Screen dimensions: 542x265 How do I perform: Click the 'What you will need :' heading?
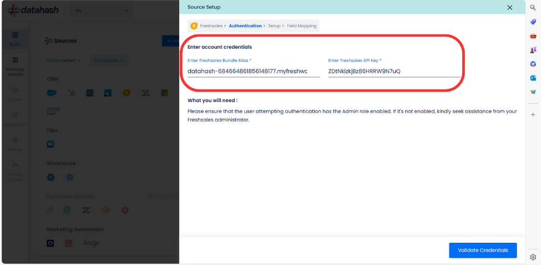point(212,101)
